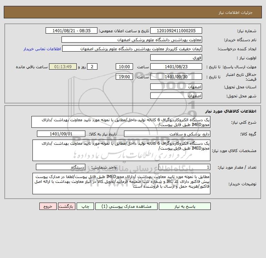Click اطلاعات کالاهای مورد نیاز section heading

(x=231, y=111)
